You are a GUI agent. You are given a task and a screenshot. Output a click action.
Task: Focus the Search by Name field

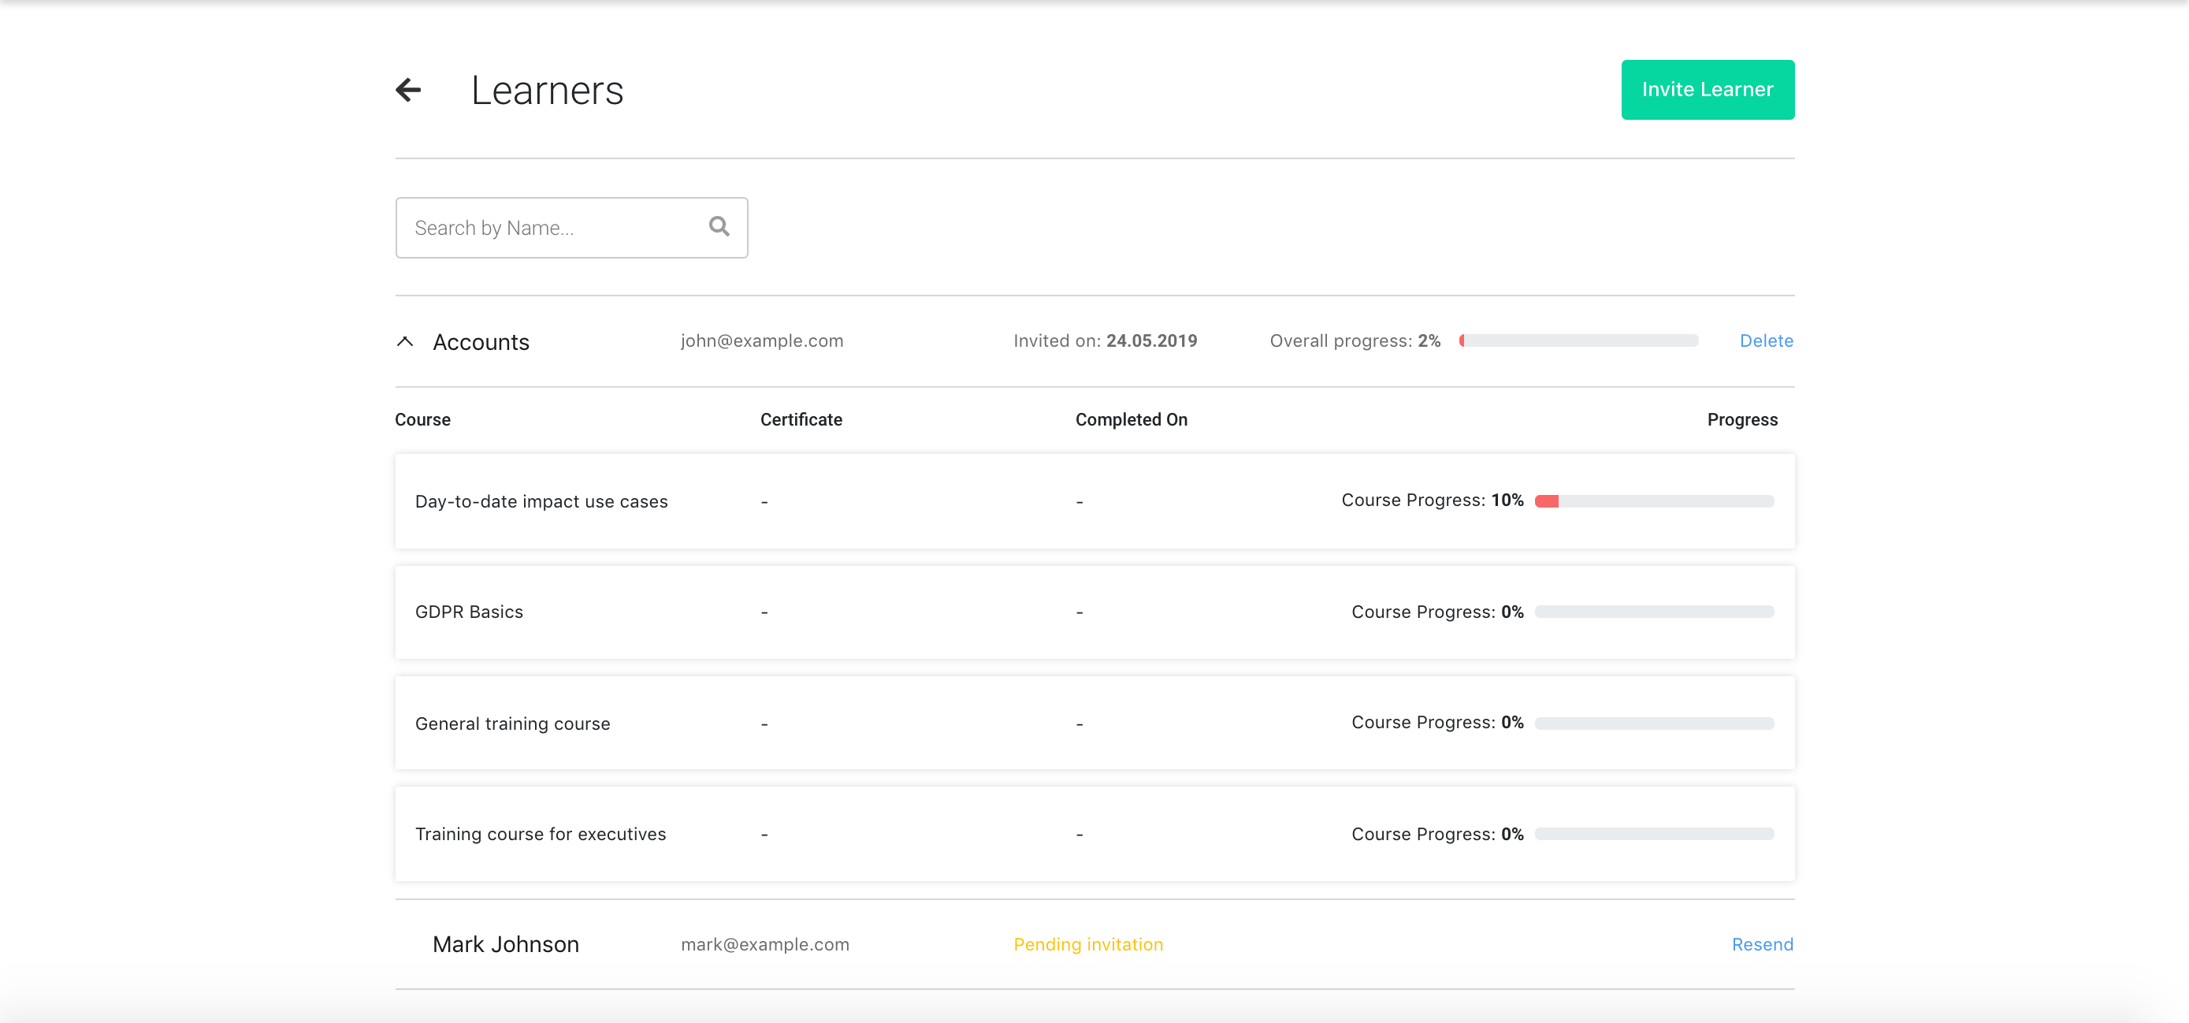point(552,228)
